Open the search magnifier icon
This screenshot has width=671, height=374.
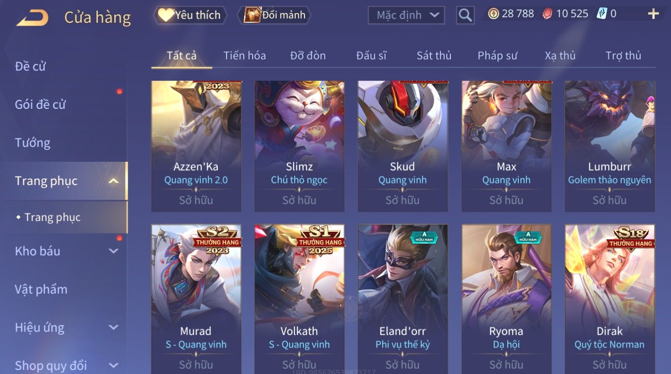point(465,16)
